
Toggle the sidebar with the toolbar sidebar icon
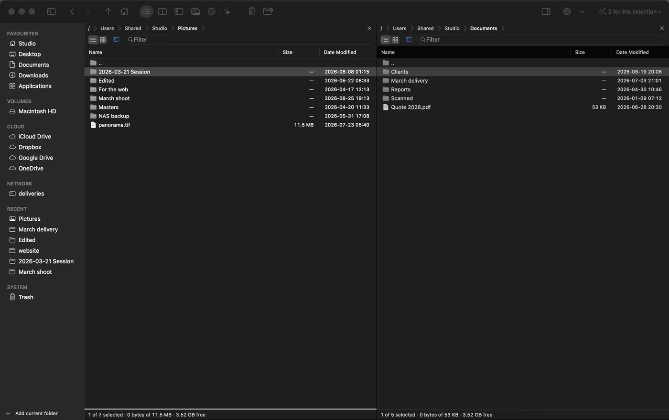51,11
